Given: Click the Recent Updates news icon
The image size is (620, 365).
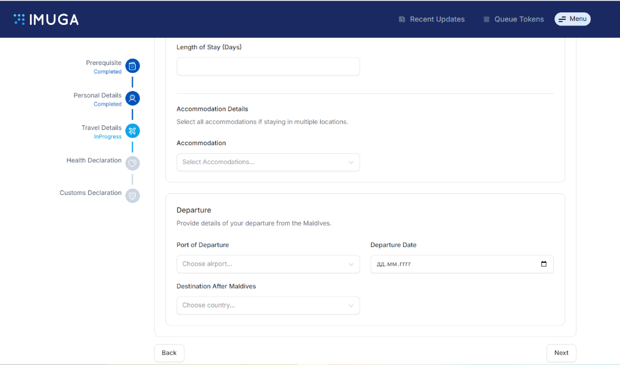Looking at the screenshot, I should 402,19.
